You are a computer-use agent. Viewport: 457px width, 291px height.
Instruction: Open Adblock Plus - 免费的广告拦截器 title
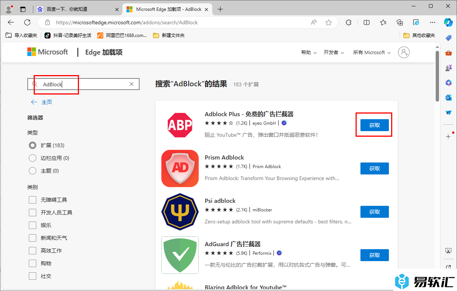pyautogui.click(x=249, y=114)
